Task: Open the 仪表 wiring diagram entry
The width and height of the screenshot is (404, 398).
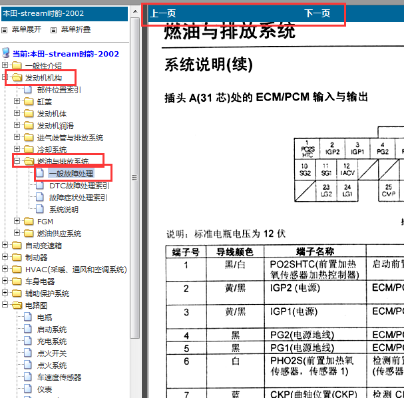Action: [x=45, y=389]
